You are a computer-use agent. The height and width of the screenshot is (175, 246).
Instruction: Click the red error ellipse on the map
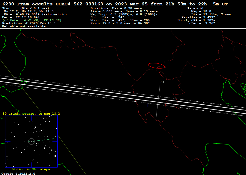point(156,66)
